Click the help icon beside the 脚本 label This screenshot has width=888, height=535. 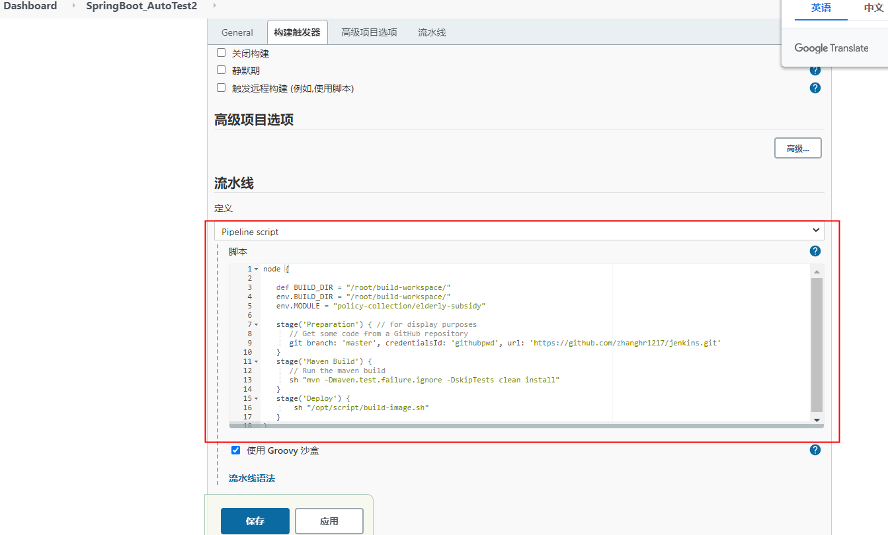click(815, 250)
